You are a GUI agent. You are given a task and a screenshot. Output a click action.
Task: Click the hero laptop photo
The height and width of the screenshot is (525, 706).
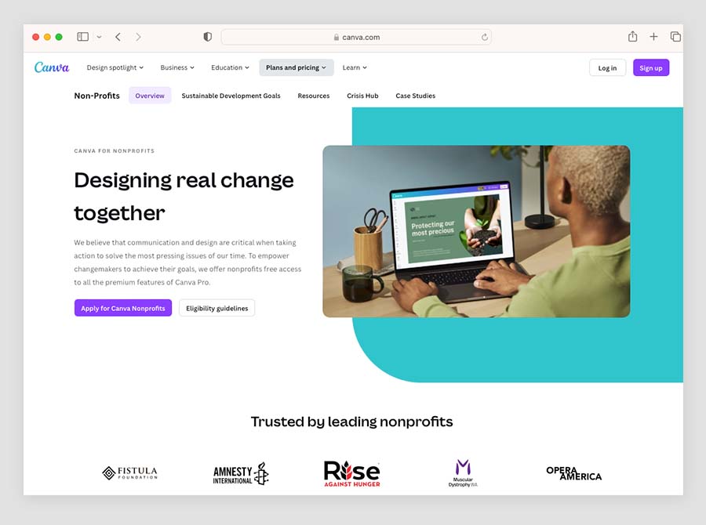476,231
